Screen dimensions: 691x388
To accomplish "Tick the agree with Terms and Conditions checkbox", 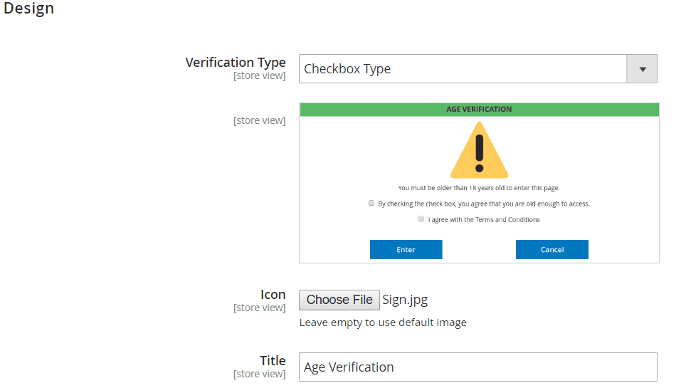I will pyautogui.click(x=421, y=219).
